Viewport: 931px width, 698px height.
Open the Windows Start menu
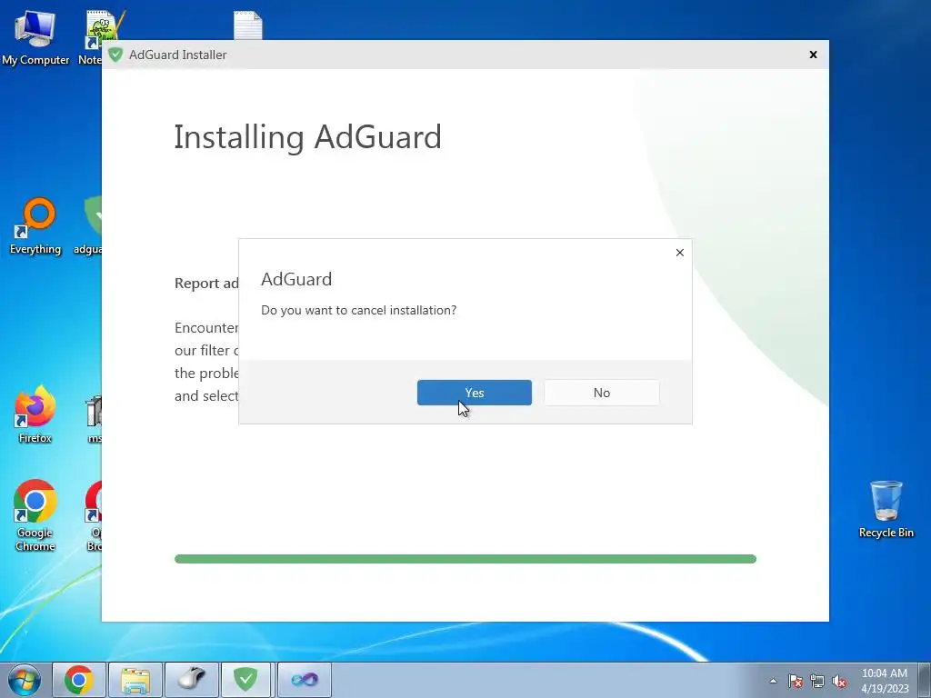[x=25, y=680]
